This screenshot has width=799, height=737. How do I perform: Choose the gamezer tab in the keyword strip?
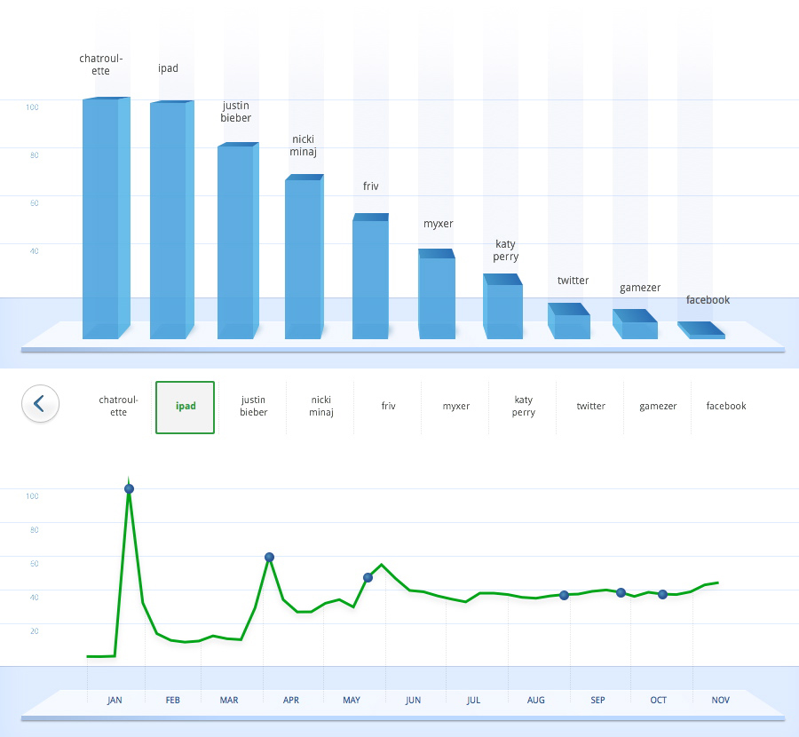pos(658,406)
